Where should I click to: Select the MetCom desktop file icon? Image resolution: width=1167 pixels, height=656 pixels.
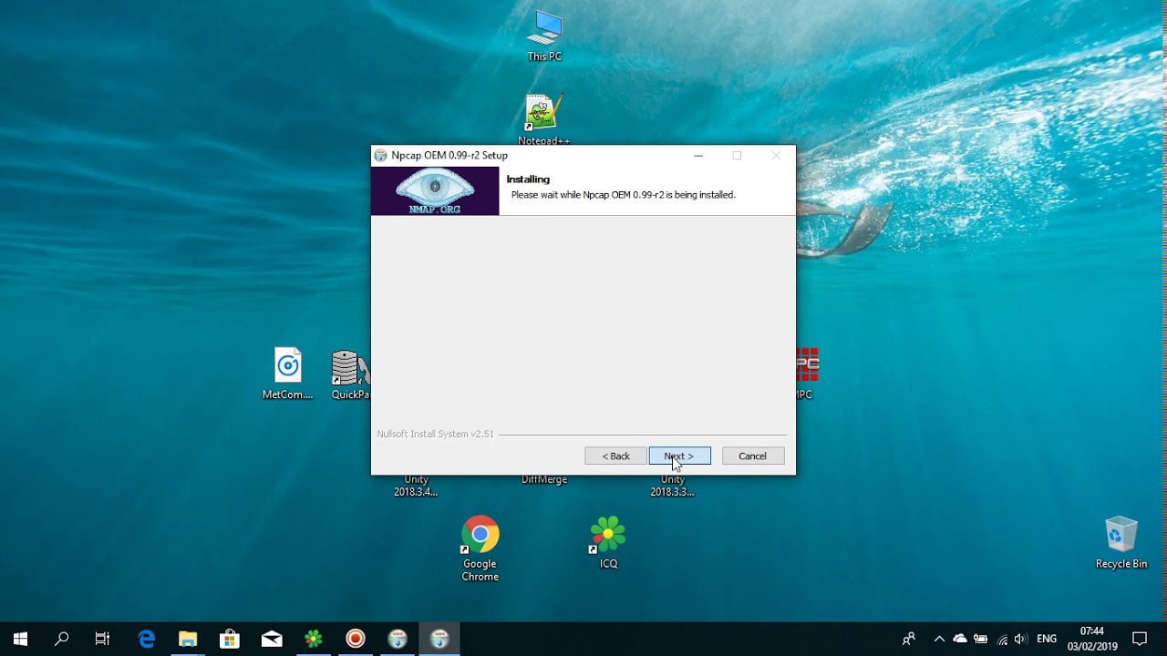288,374
